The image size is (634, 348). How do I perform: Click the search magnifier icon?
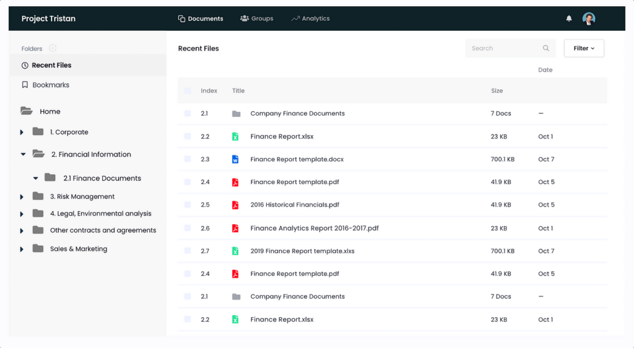(x=545, y=48)
